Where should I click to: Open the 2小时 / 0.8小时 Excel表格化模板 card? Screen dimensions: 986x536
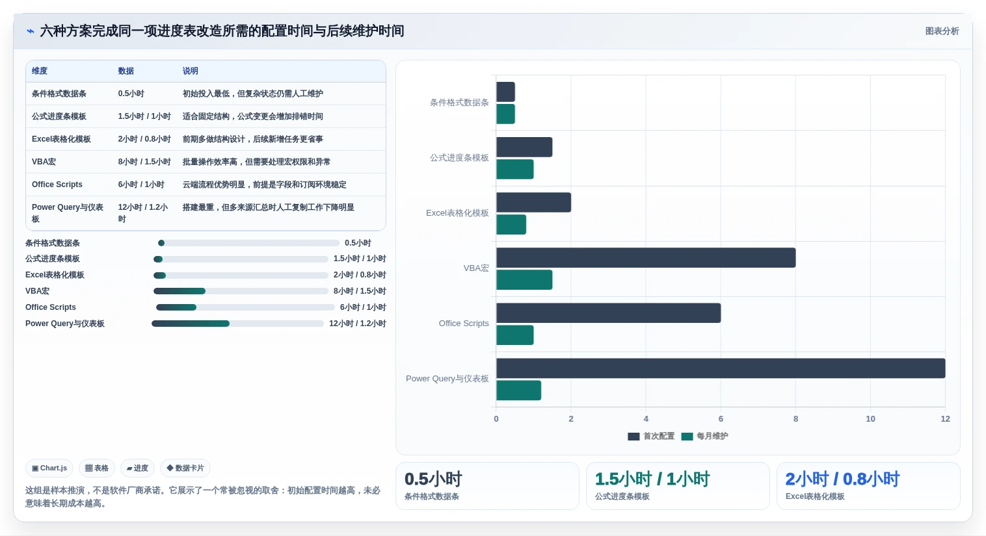[x=868, y=486]
